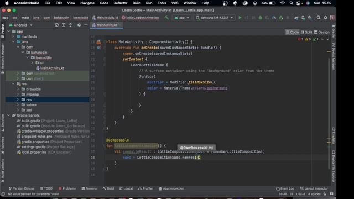This screenshot has width=354, height=199.
Task: Click the error count indicator in editor
Action: click(x=300, y=39)
